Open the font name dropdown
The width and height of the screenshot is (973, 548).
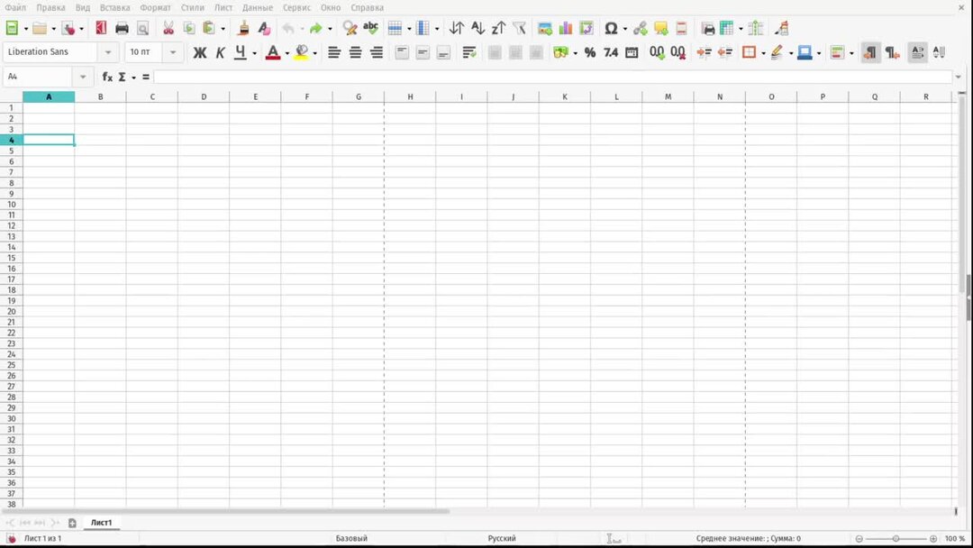pos(108,52)
